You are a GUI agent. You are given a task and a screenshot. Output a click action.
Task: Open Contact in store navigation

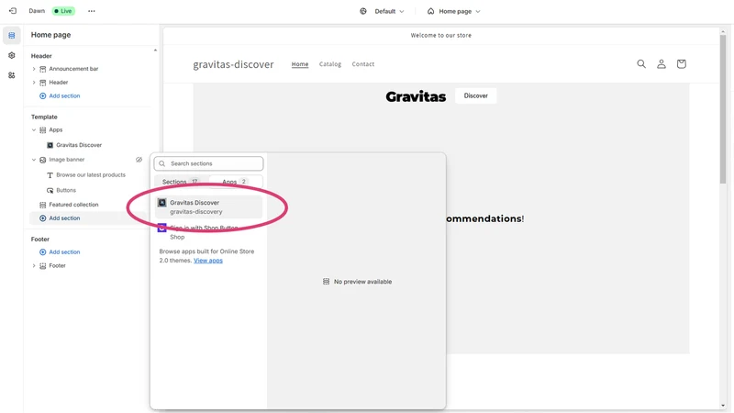pyautogui.click(x=363, y=64)
